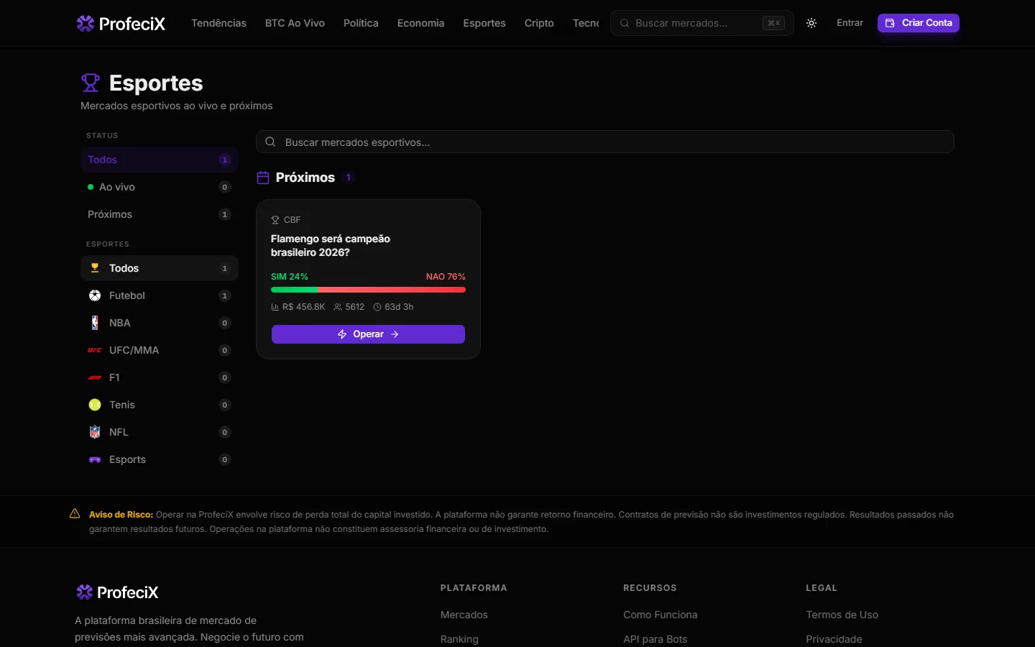The width and height of the screenshot is (1035, 647).
Task: Choose the Esports gamepad icon
Action: pyautogui.click(x=95, y=459)
